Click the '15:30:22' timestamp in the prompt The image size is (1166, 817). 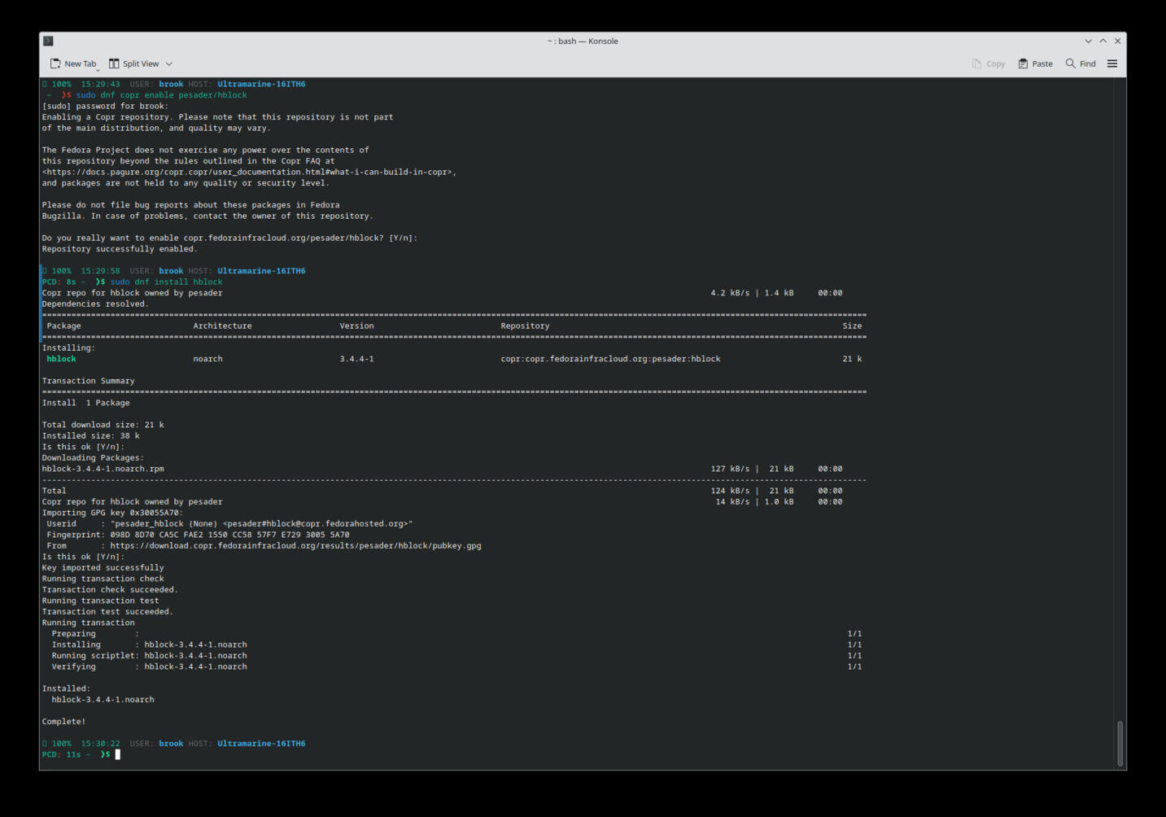click(x=100, y=743)
